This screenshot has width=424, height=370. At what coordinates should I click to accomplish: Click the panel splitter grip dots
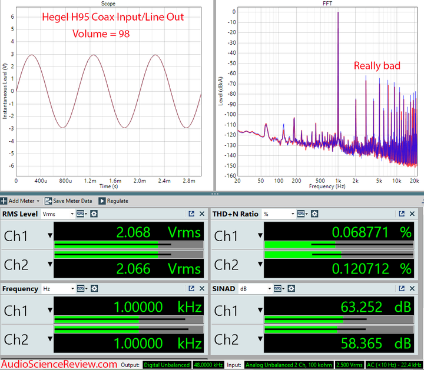tap(215, 194)
